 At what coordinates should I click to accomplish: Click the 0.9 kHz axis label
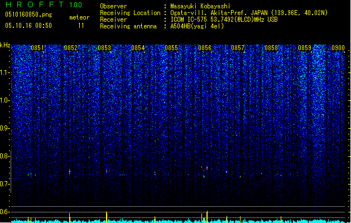pyautogui.click(x=5, y=128)
